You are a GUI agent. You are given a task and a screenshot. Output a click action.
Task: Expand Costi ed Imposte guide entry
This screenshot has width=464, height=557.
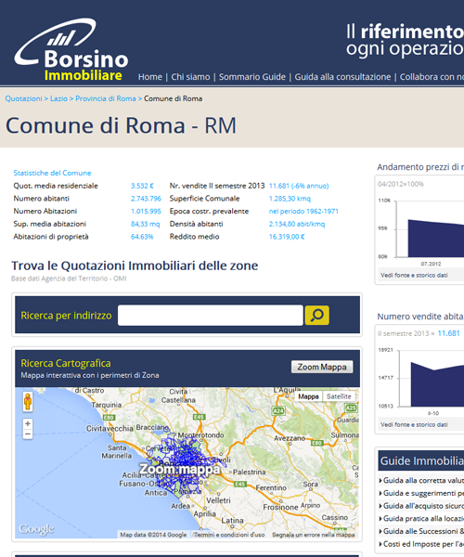(421, 544)
